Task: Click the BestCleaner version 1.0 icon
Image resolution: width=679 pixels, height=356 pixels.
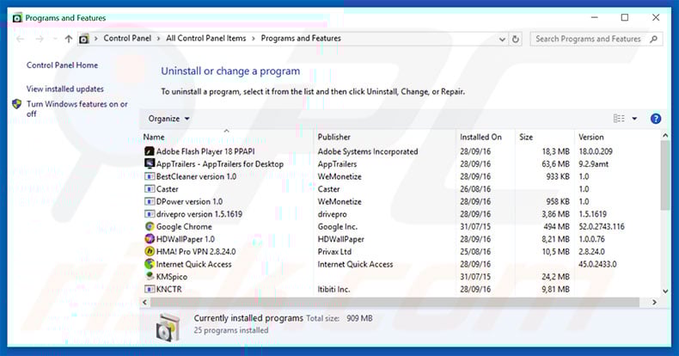Action: pos(150,176)
